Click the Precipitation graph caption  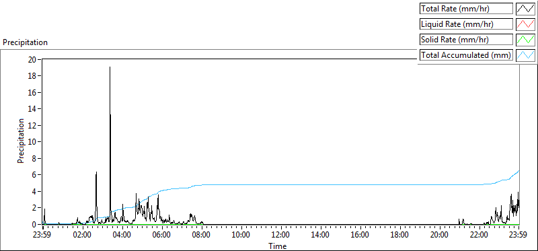click(x=25, y=42)
